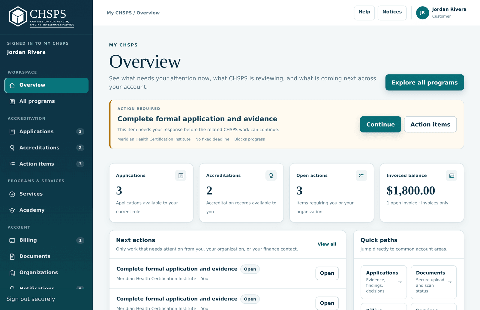The height and width of the screenshot is (310, 480).
Task: Open the Overview sidebar menu item
Action: click(x=46, y=85)
